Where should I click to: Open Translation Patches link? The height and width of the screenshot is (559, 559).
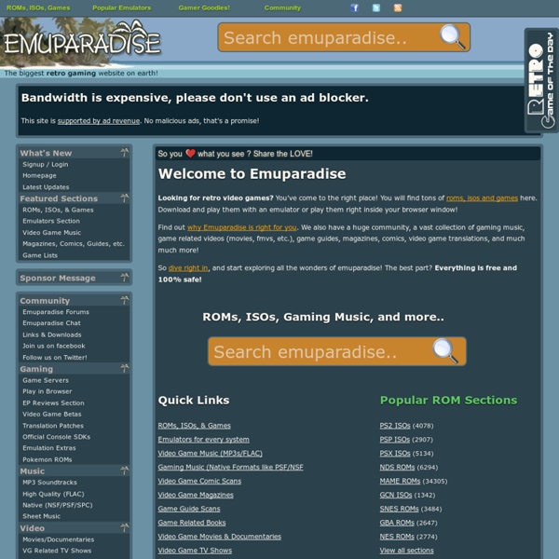coord(53,426)
